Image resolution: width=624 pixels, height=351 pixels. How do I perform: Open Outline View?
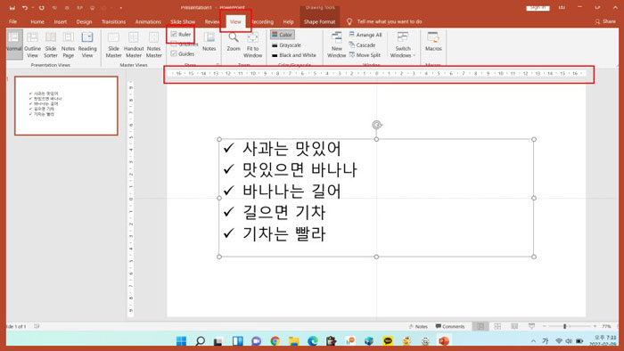32,45
